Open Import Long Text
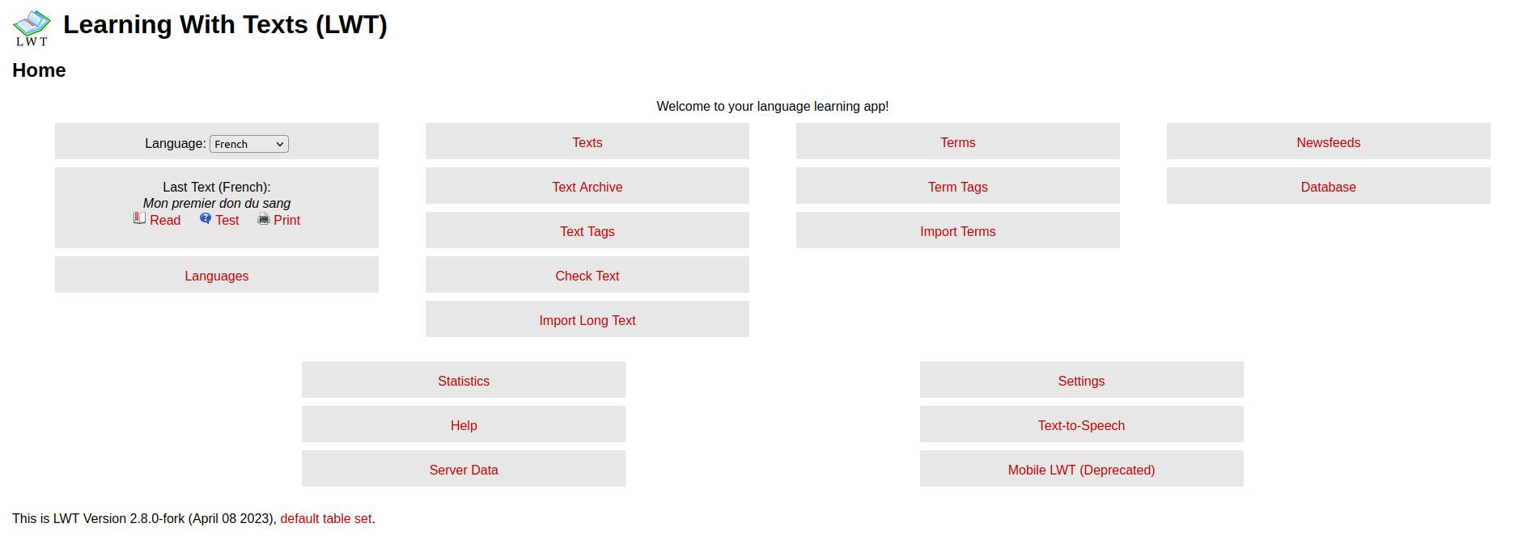 pyautogui.click(x=587, y=320)
